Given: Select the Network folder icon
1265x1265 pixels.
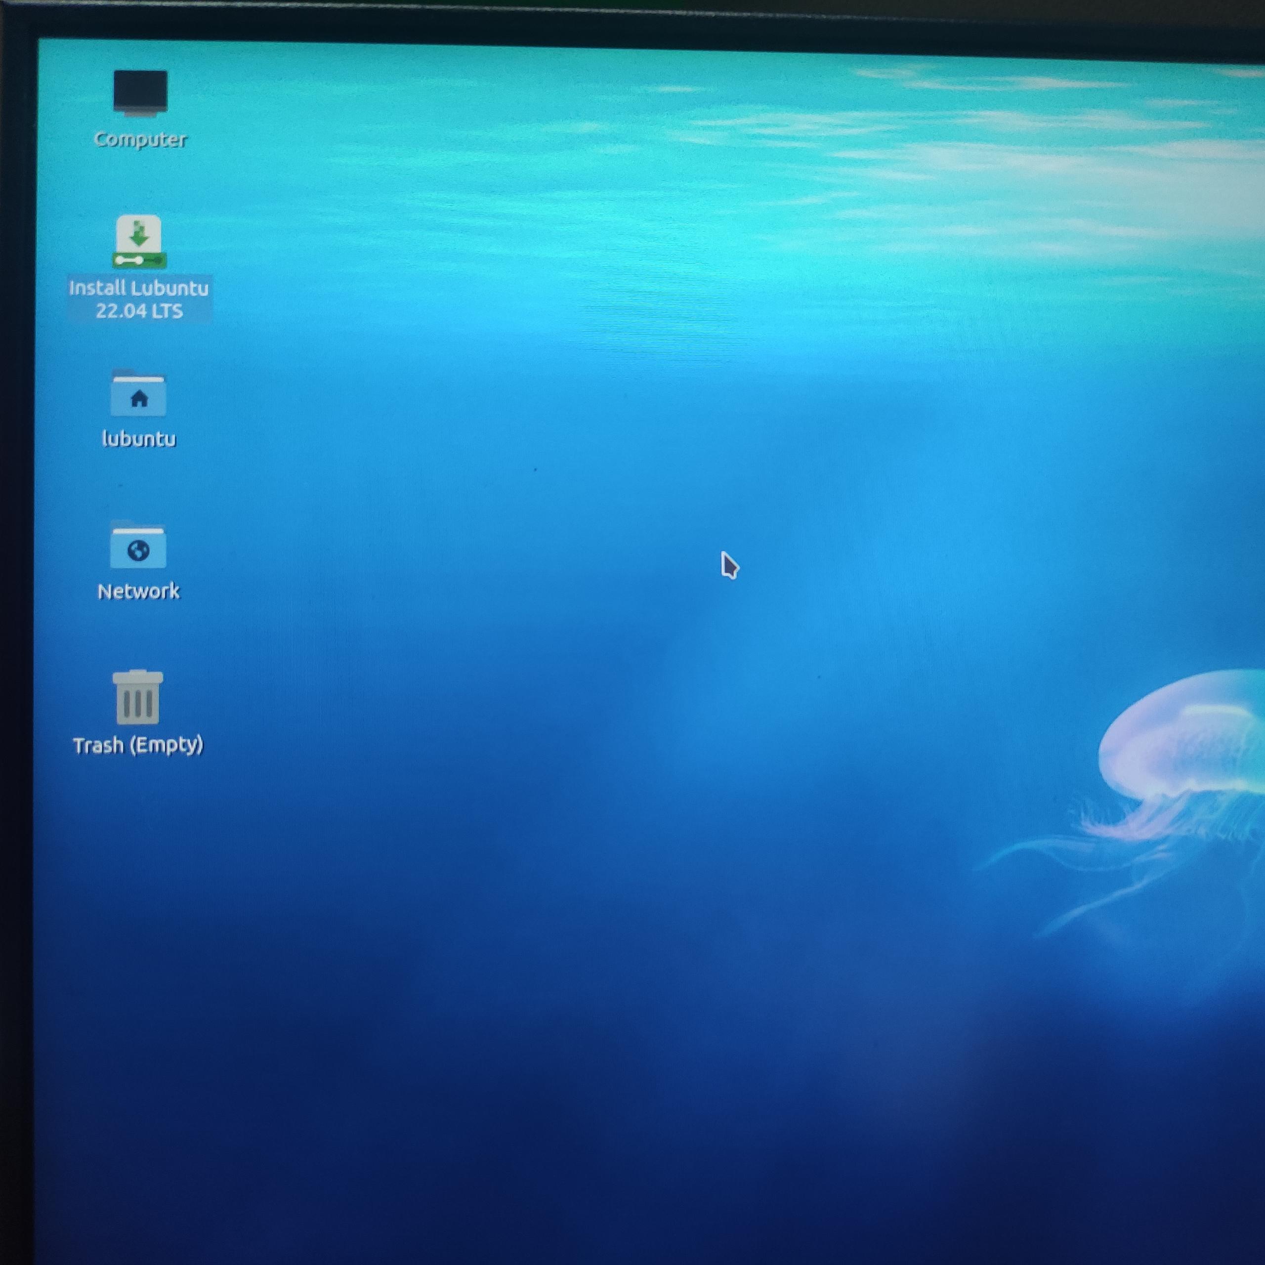Looking at the screenshot, I should tap(138, 546).
